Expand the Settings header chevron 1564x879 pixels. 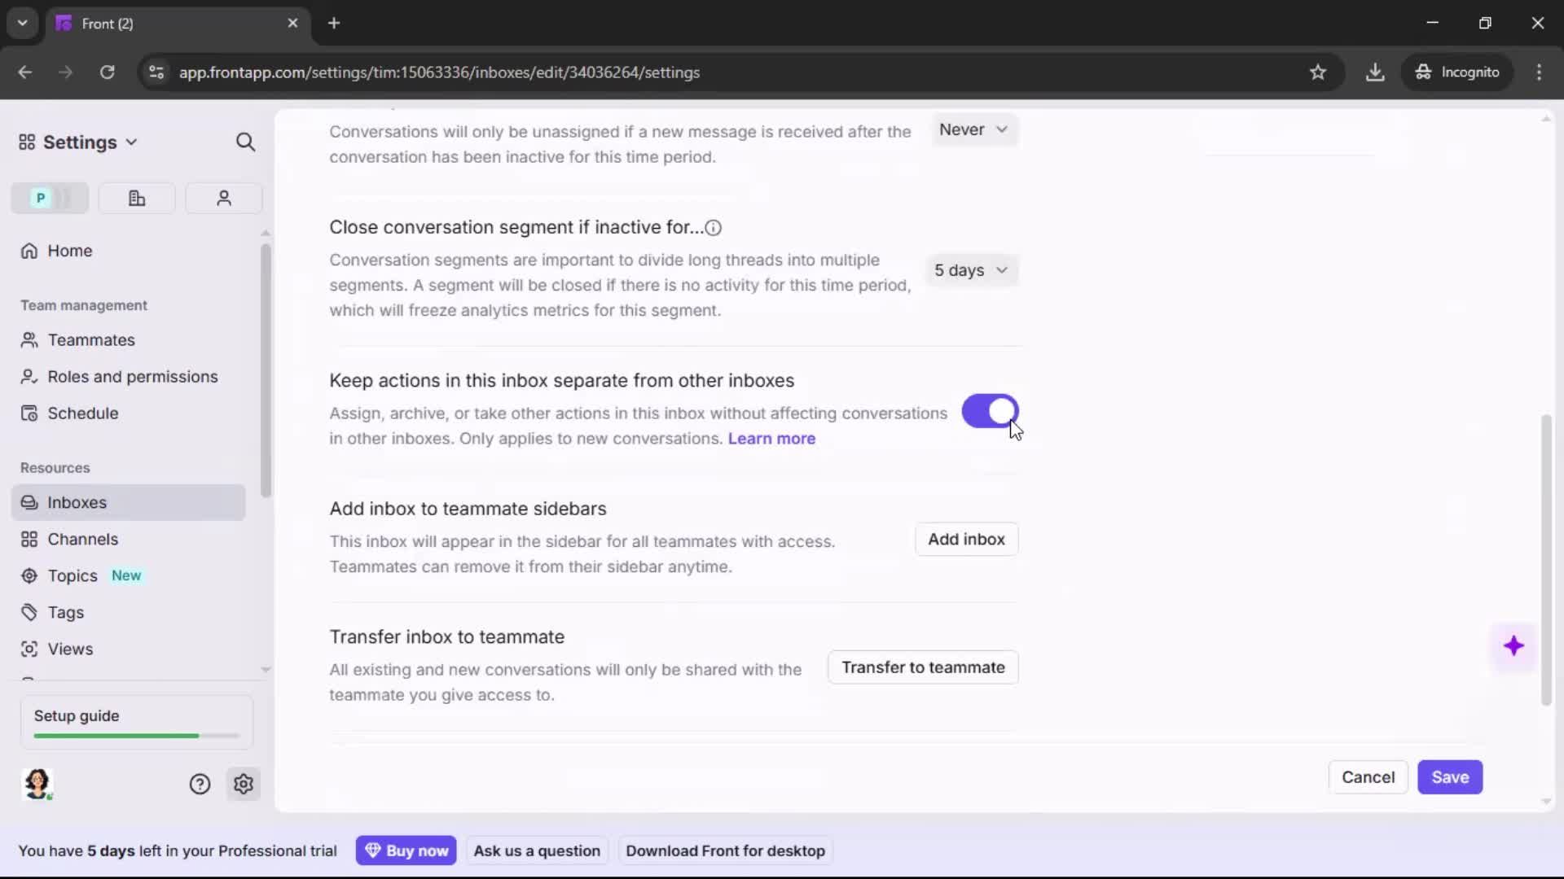pyautogui.click(x=131, y=142)
